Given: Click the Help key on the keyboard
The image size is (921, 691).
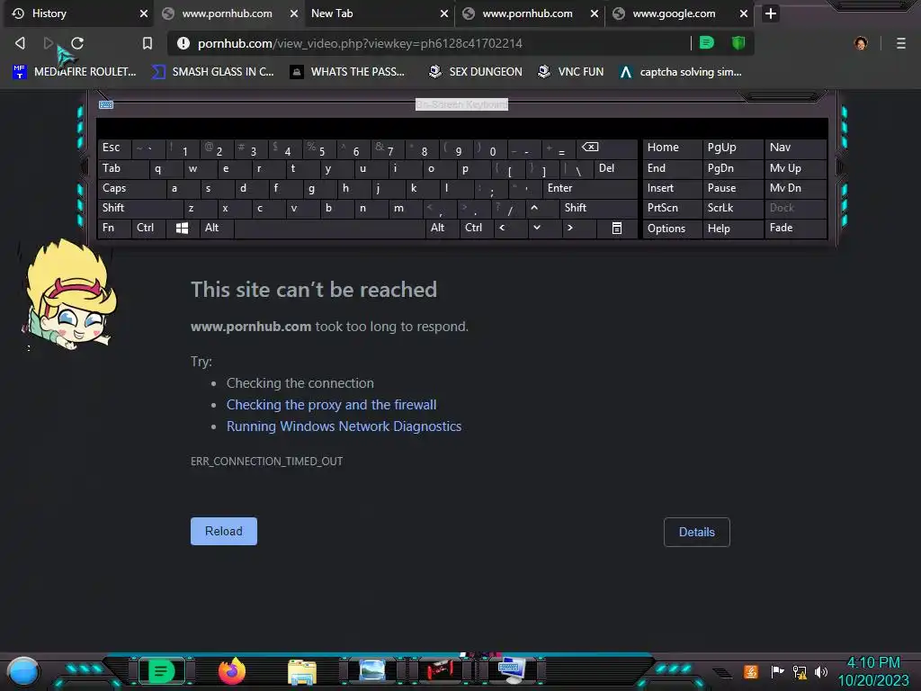Looking at the screenshot, I should 733,228.
